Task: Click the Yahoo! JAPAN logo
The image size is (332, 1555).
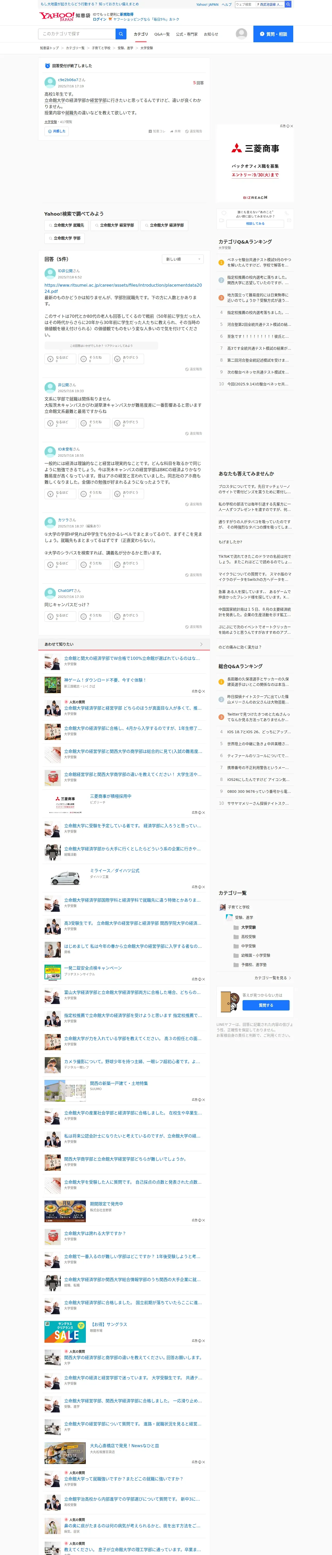Action: point(57,16)
